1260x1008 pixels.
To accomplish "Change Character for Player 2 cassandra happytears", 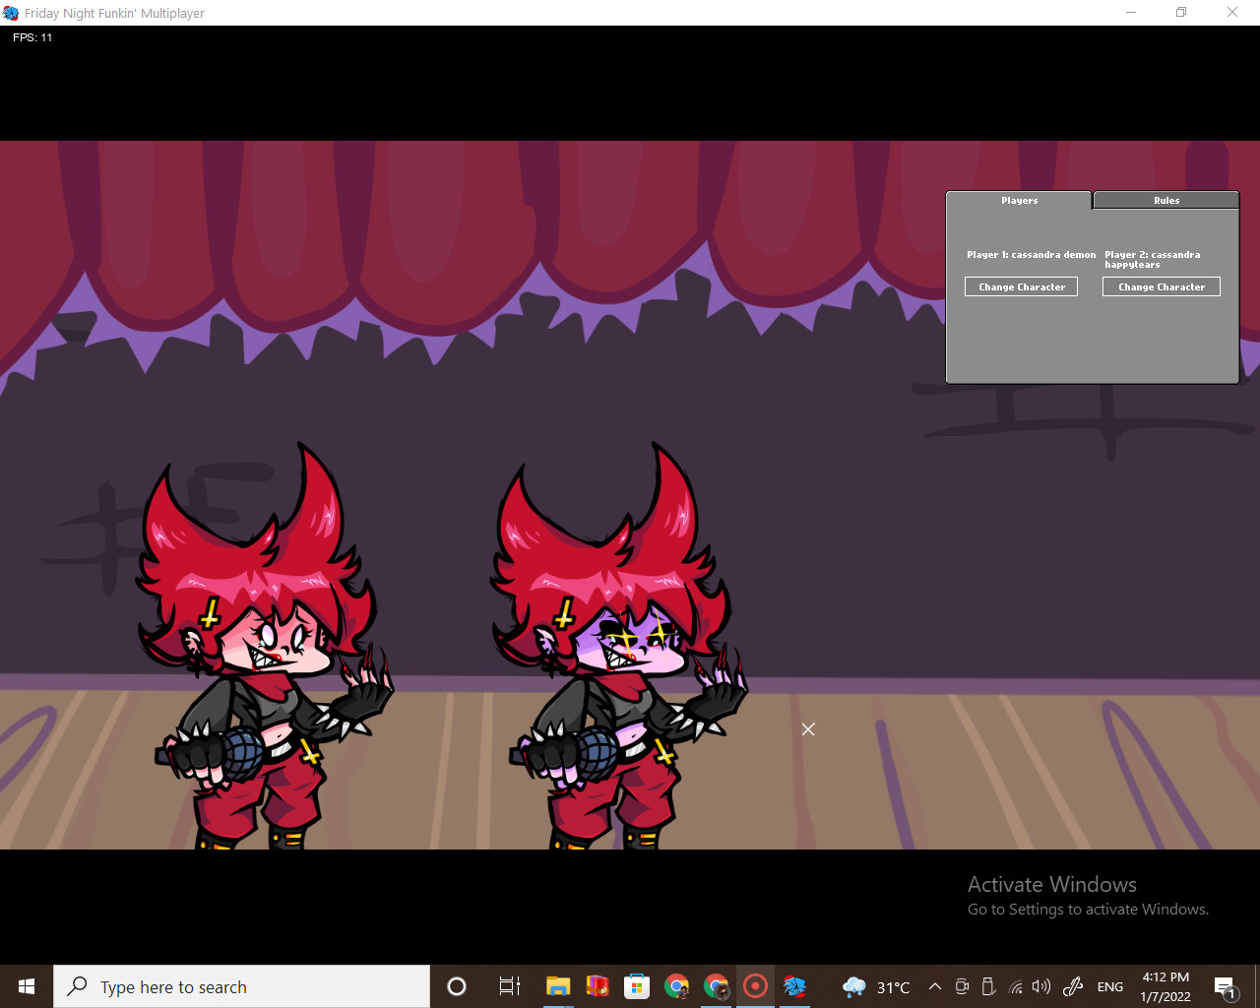I will pos(1161,286).
